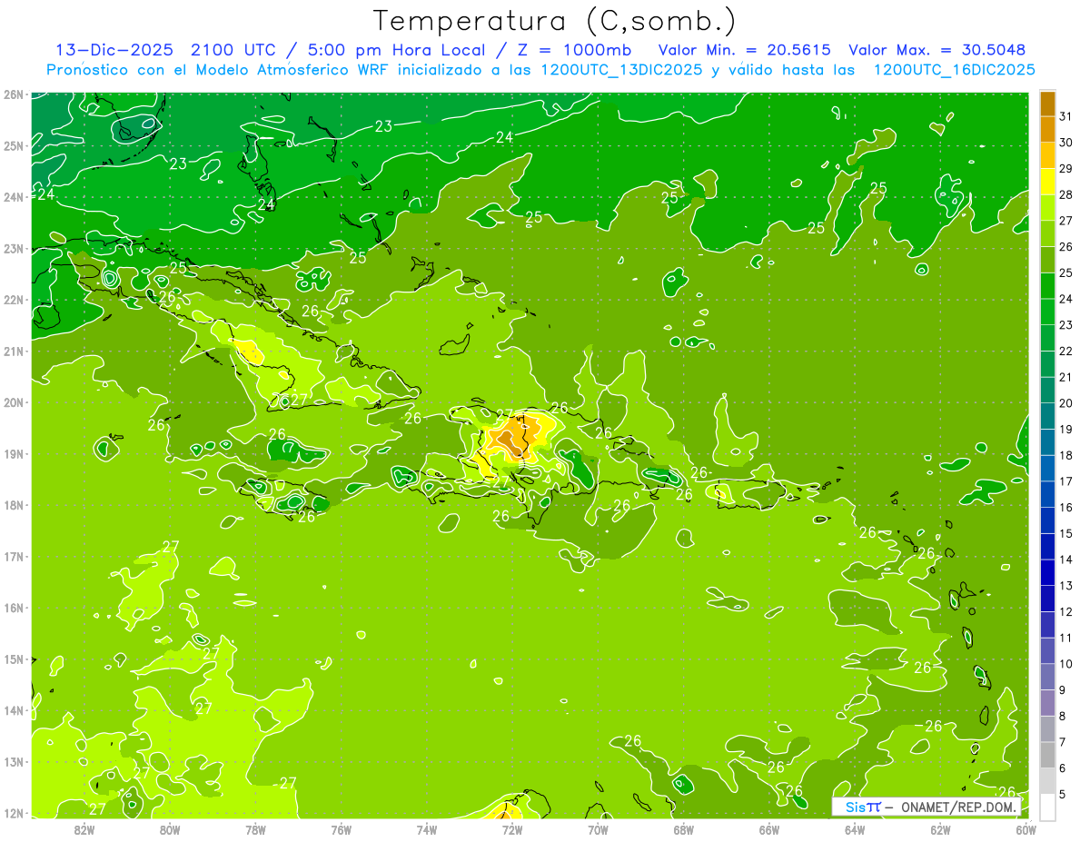
Task: Click the valid-until stamp "1200UTC_16DIC2025"
Action: 954,70
